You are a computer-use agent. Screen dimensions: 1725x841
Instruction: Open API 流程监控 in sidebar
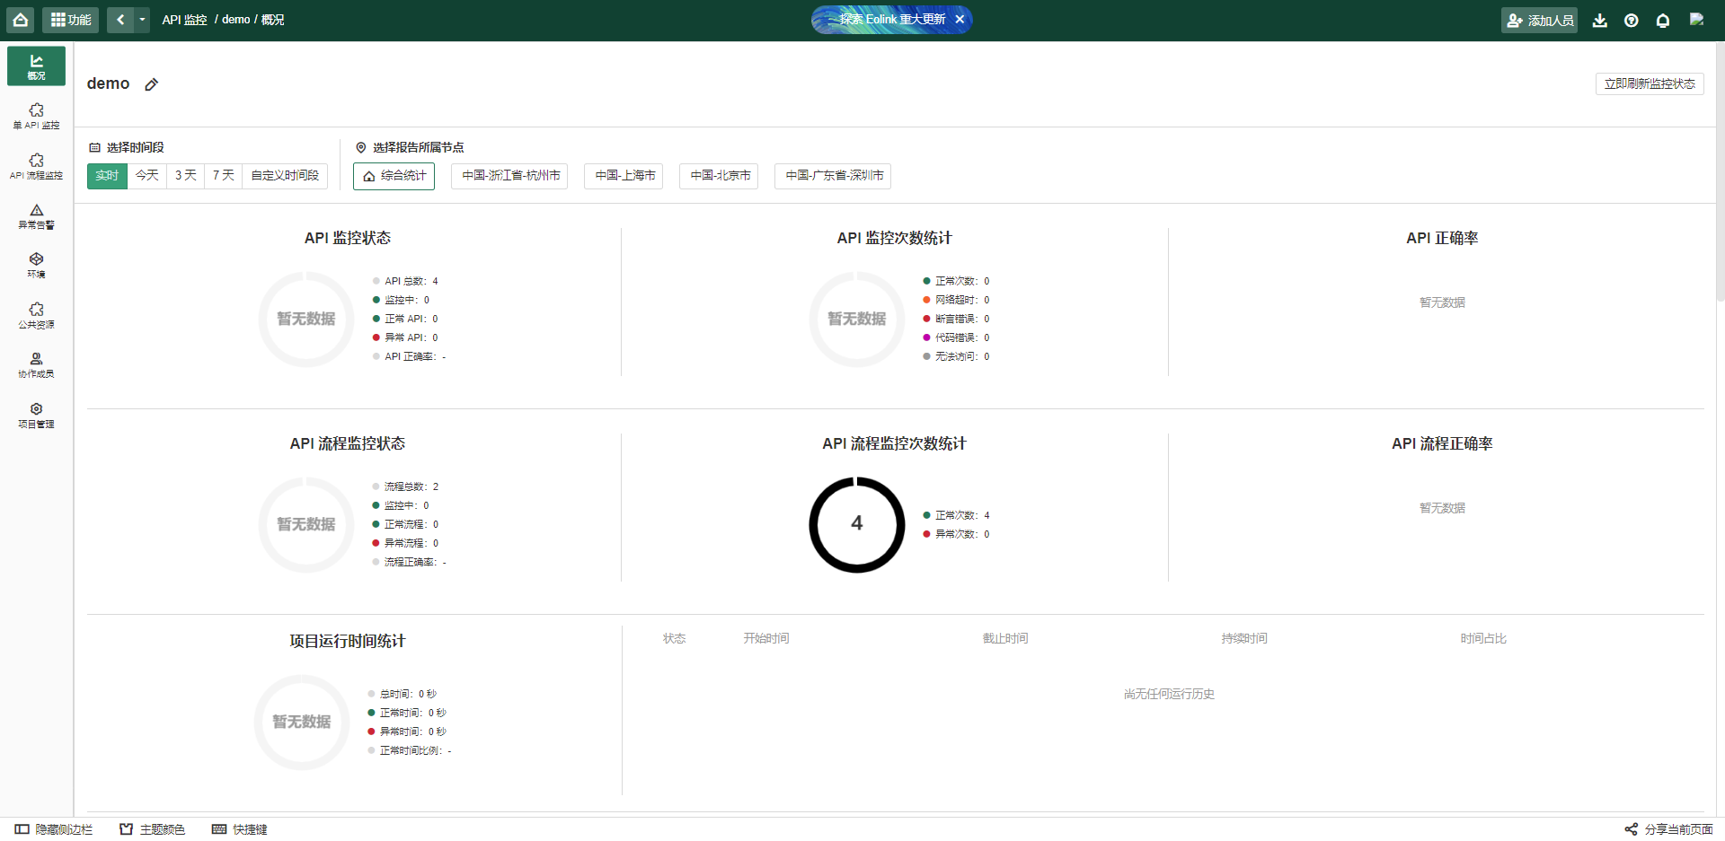(36, 166)
